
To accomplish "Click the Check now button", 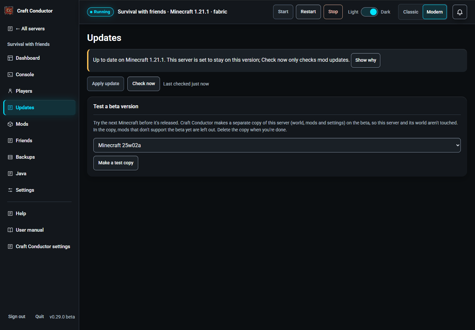I will pos(143,84).
